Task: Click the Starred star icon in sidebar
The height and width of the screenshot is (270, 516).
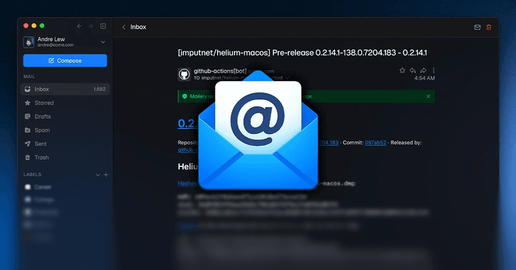Action: coord(28,103)
